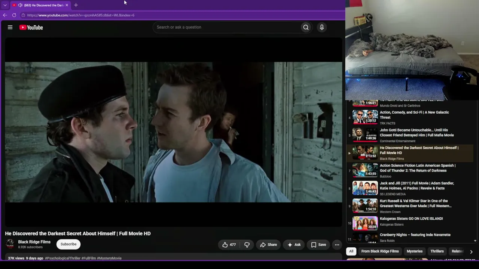Play 'Kalogeras Sisters GO ON LOVE ISLAND!' title
The image size is (479, 269).
(x=411, y=219)
